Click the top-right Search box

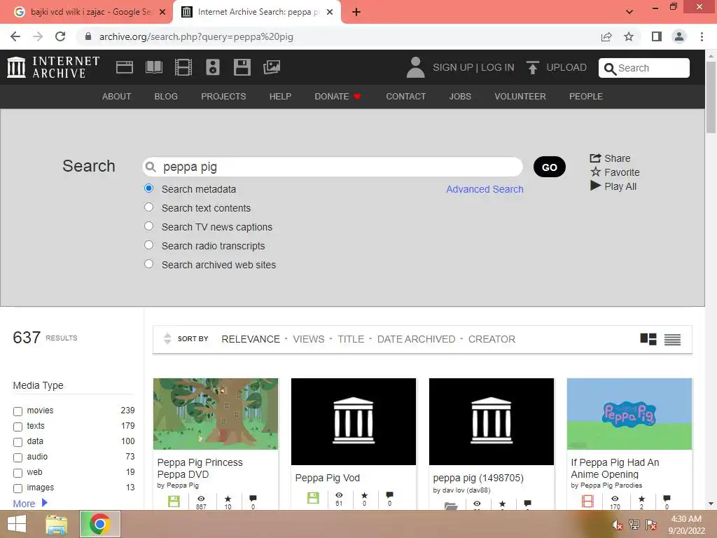[x=644, y=68]
